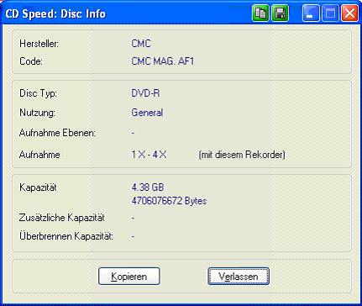Click the green copy-to-clipboard icon
Image resolution: width=362 pixels, height=306 pixels.
[260, 13]
